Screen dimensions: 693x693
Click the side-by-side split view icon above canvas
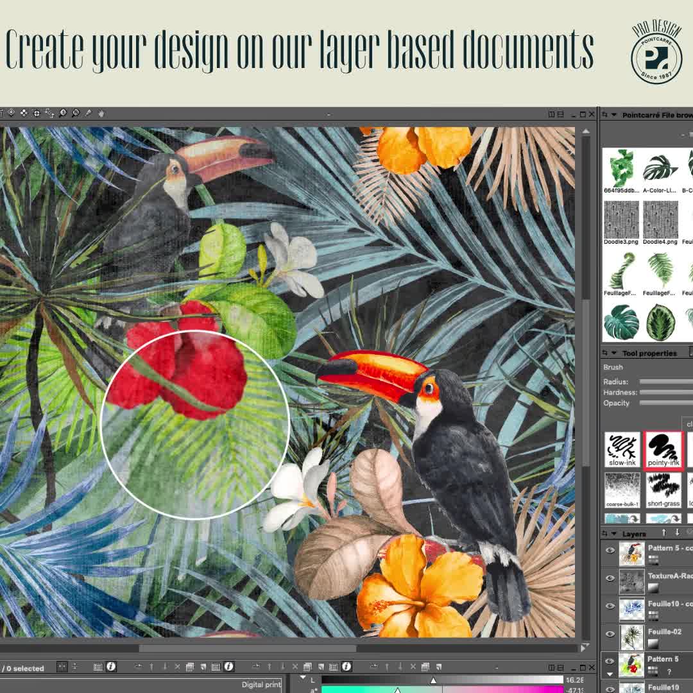(x=551, y=114)
